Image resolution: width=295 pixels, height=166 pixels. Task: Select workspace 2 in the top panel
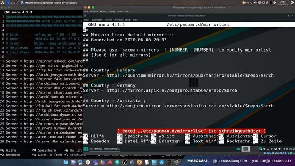[11, 3]
